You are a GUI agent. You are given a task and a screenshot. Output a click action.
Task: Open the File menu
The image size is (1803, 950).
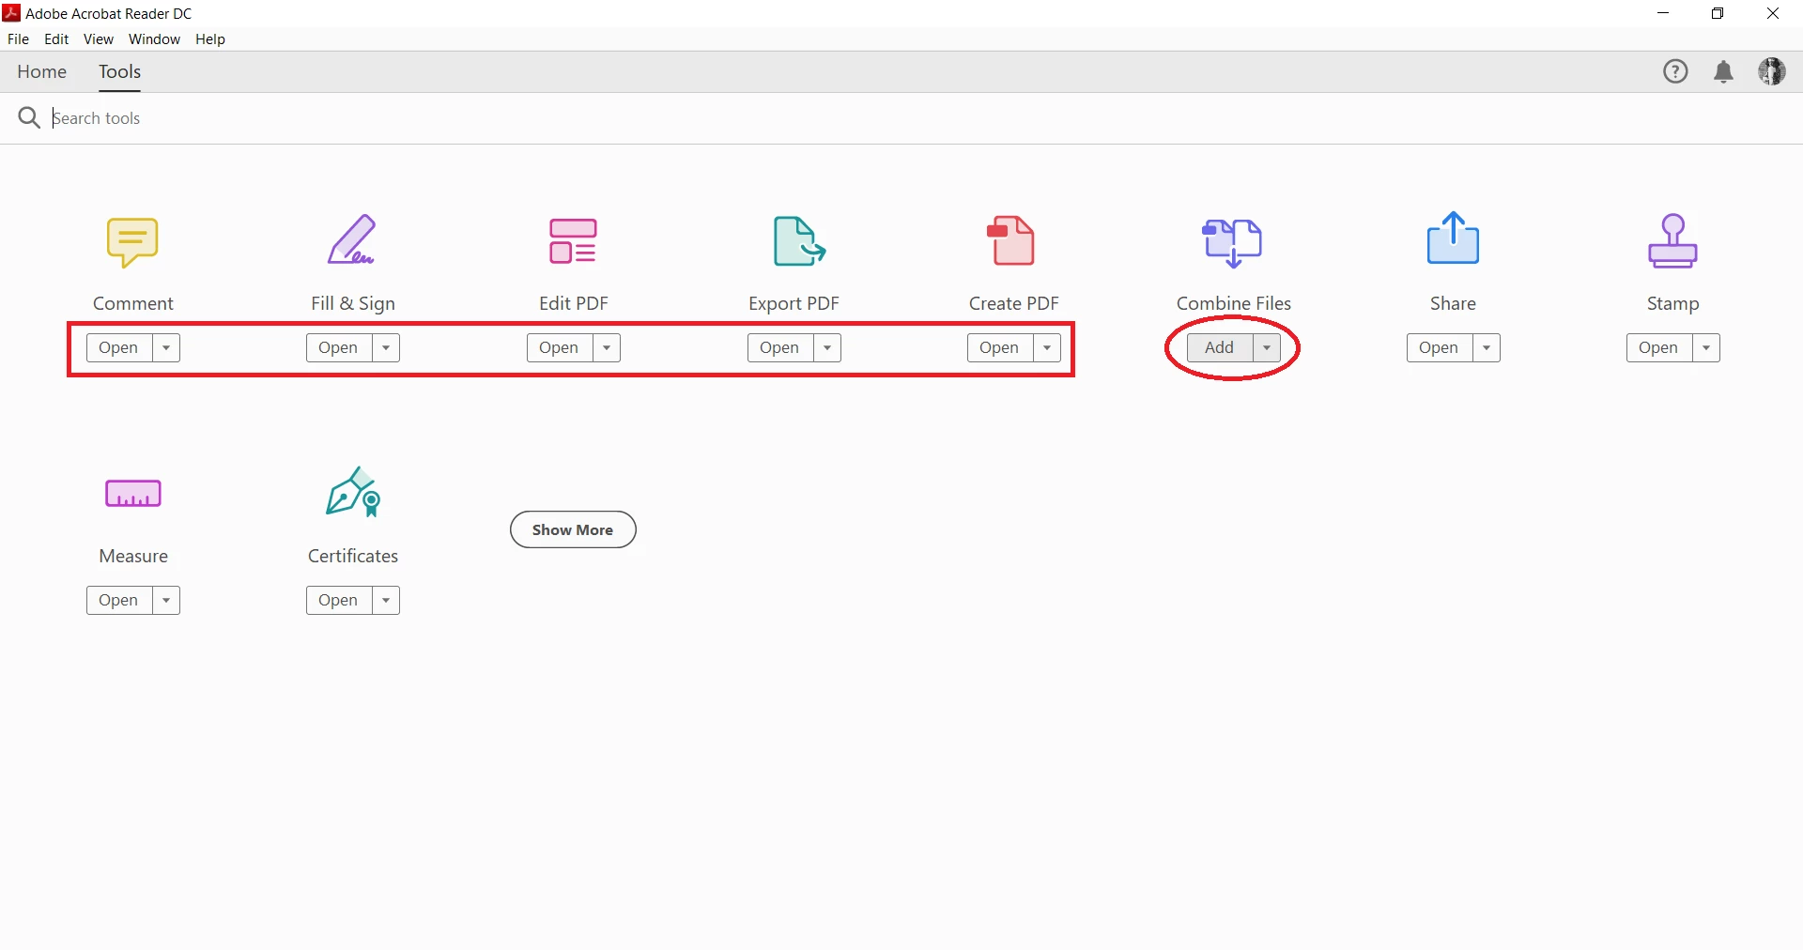tap(18, 38)
